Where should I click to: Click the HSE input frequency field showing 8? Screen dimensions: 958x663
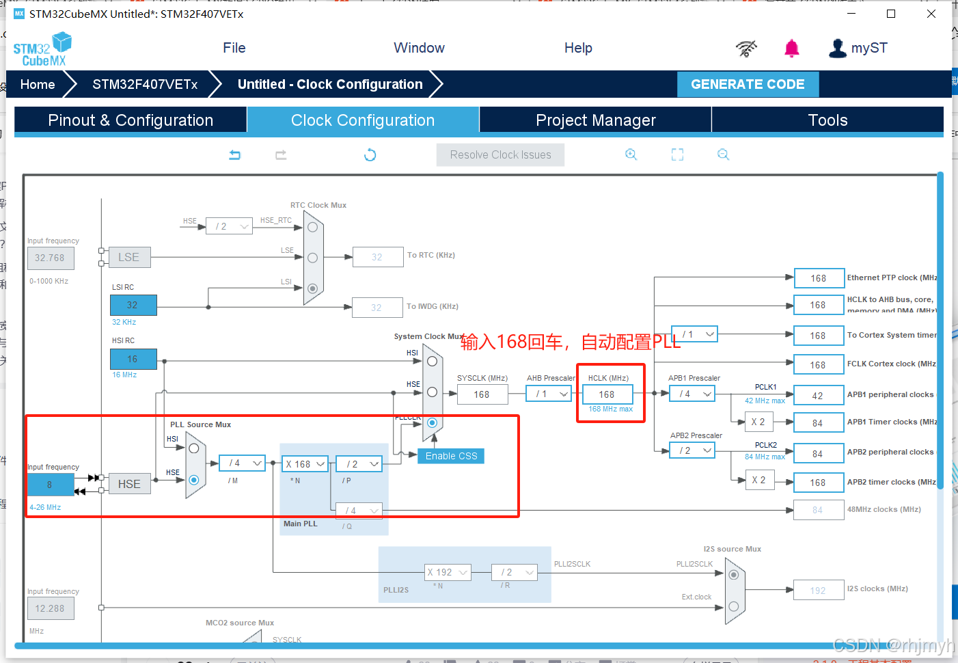click(51, 485)
